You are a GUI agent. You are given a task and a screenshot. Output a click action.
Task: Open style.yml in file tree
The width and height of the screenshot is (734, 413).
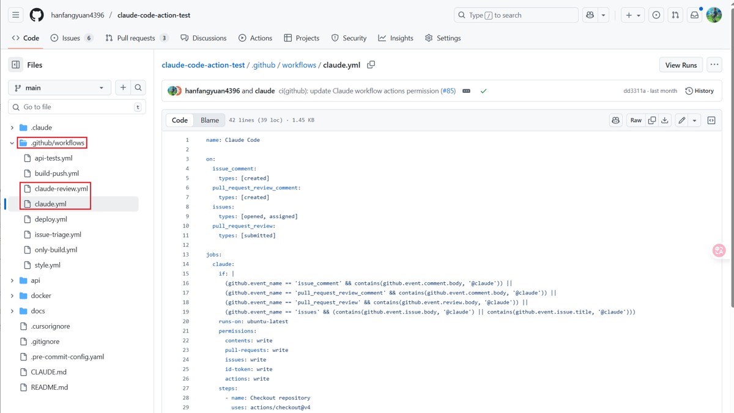[x=47, y=265]
